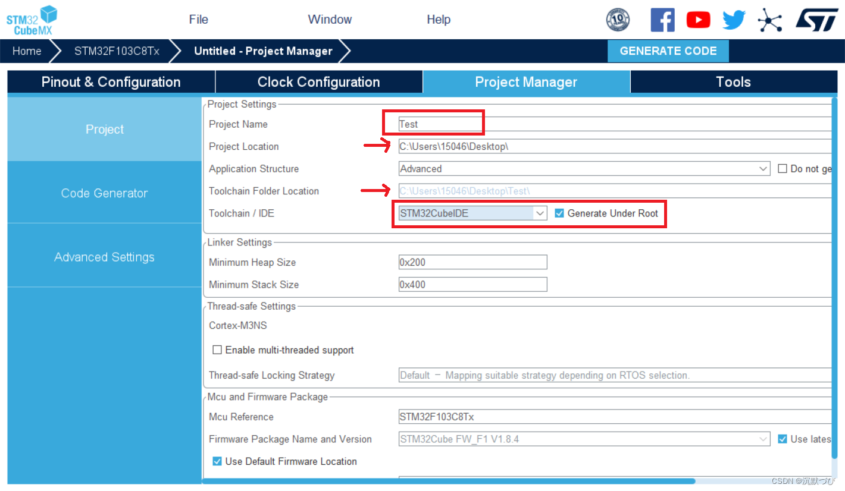The image size is (845, 491).
Task: Click the Toolchain Folder Location field
Action: [x=614, y=191]
